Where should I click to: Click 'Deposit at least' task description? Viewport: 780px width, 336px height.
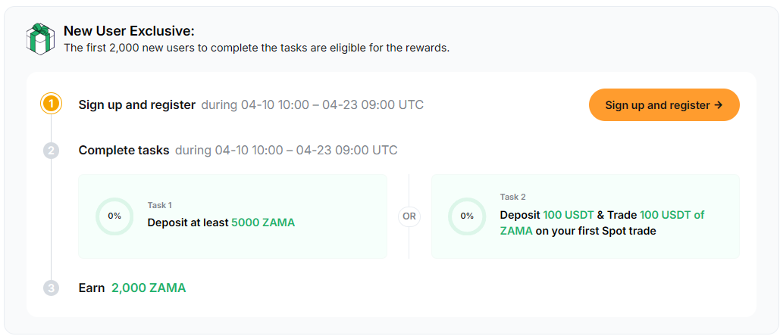[187, 222]
